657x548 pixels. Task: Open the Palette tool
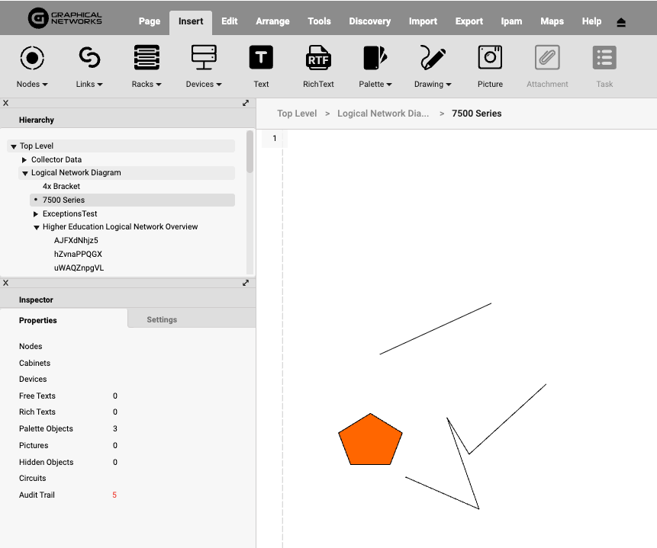click(x=375, y=58)
